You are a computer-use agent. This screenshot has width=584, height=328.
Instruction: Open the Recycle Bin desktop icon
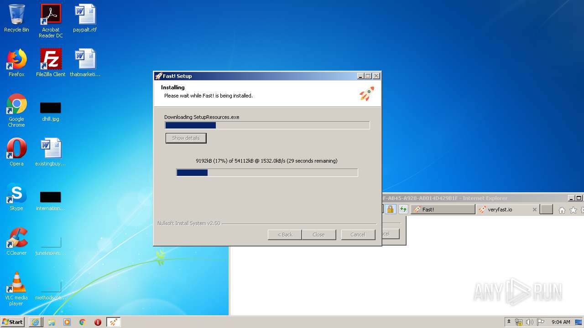[x=16, y=18]
